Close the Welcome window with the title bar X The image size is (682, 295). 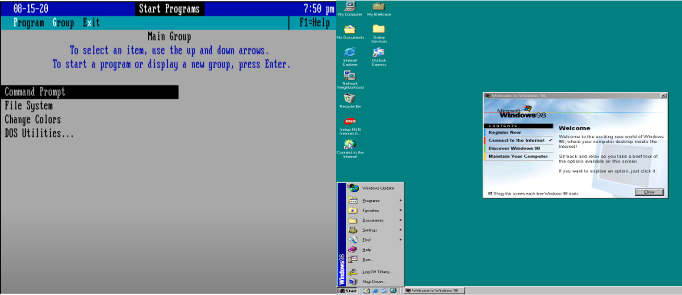pyautogui.click(x=663, y=96)
